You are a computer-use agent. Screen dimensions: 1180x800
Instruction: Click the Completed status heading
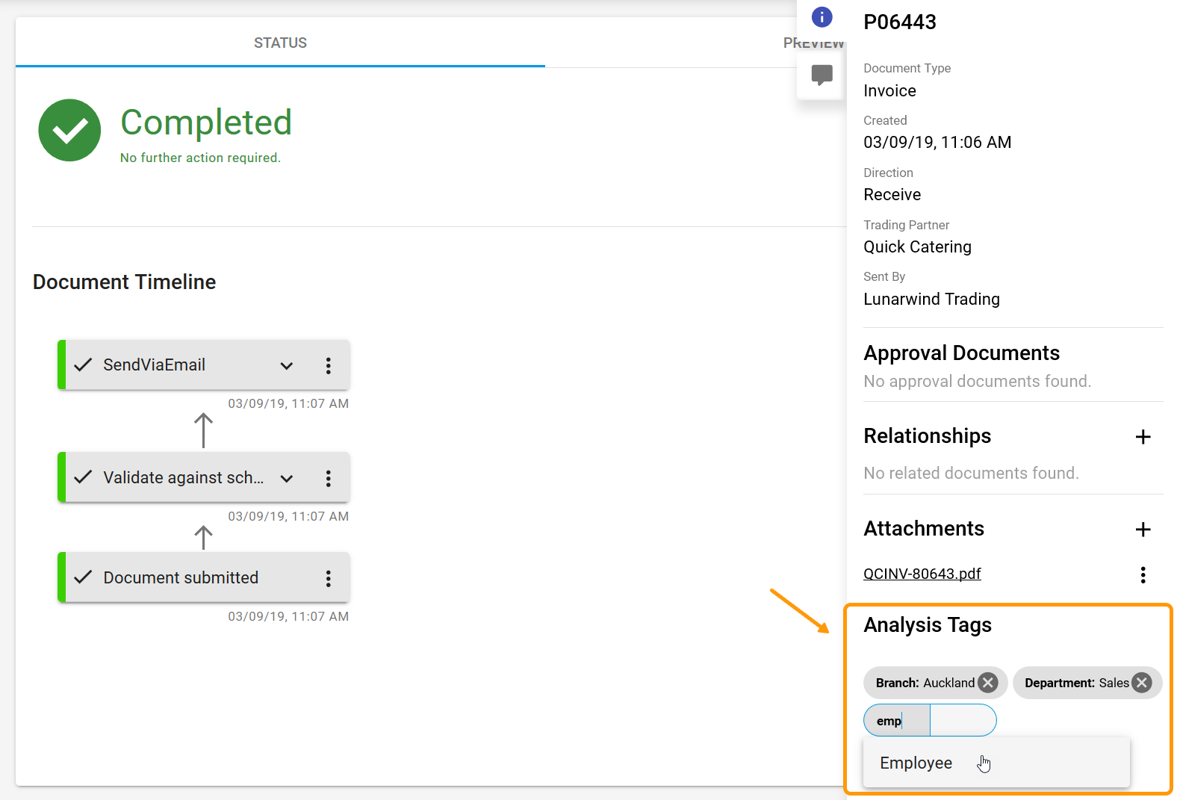click(206, 123)
